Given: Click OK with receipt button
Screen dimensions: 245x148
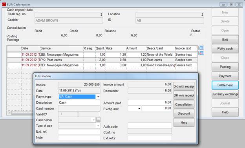Looking at the screenshot, I should [x=184, y=86].
